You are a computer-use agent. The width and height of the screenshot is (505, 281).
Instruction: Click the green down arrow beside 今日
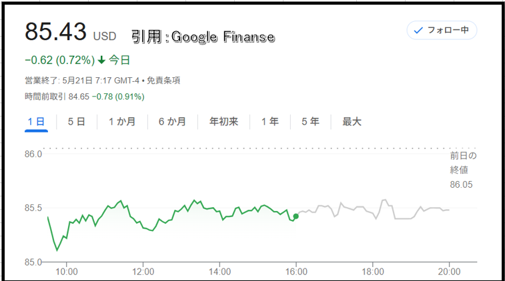101,60
